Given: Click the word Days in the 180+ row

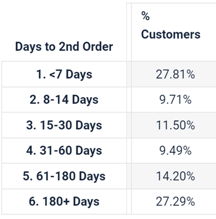Looking at the screenshot, I should 86,202.
